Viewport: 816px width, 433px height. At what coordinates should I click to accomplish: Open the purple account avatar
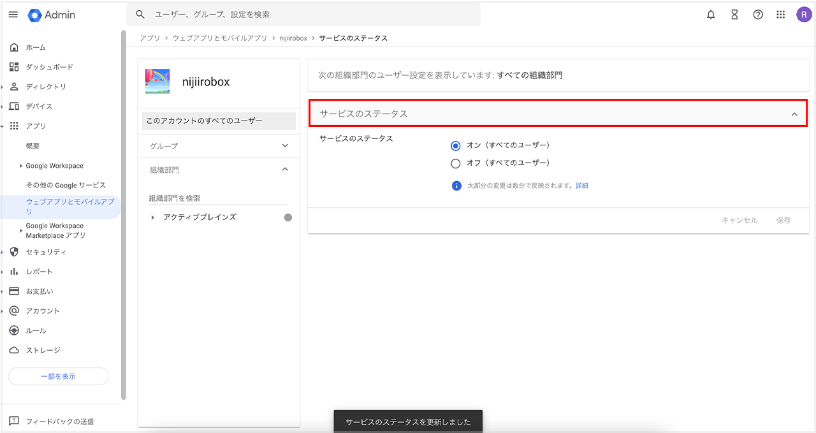click(804, 15)
